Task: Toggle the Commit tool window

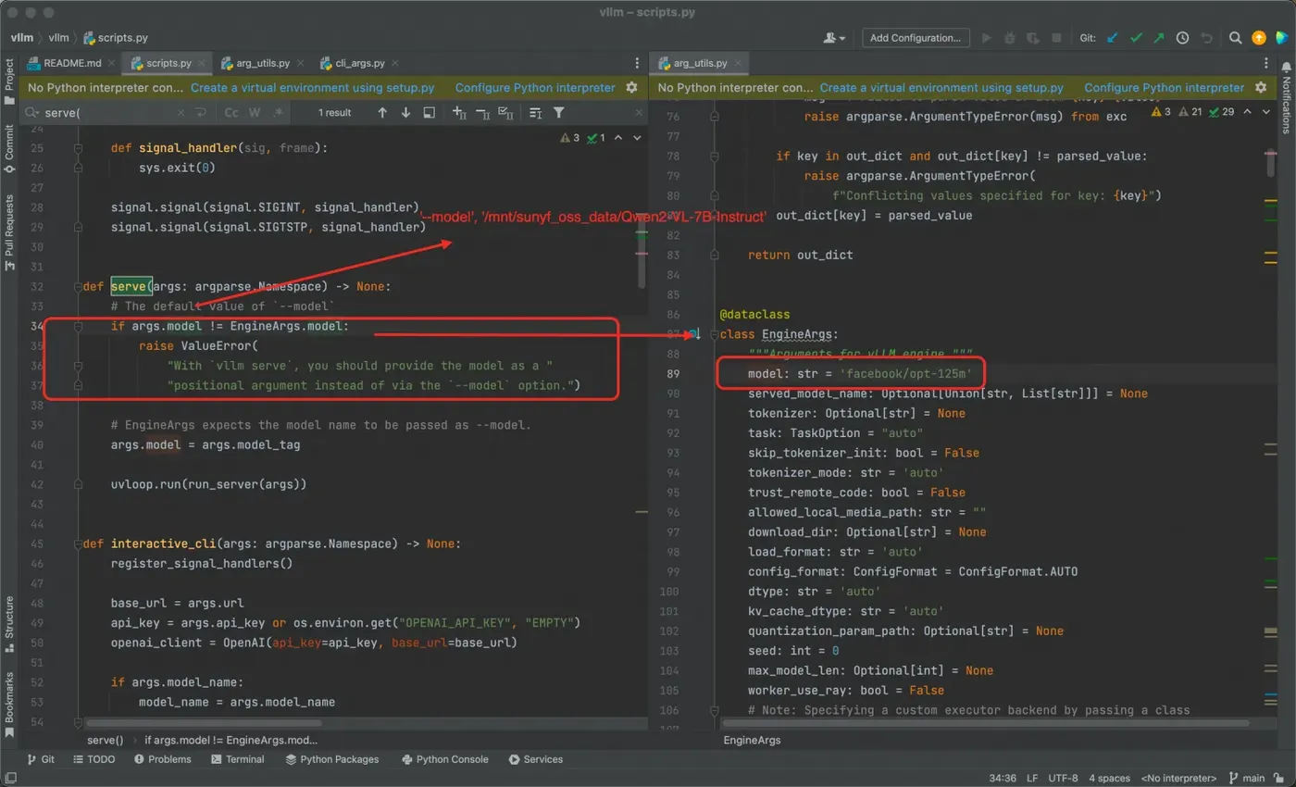Action: tap(9, 148)
